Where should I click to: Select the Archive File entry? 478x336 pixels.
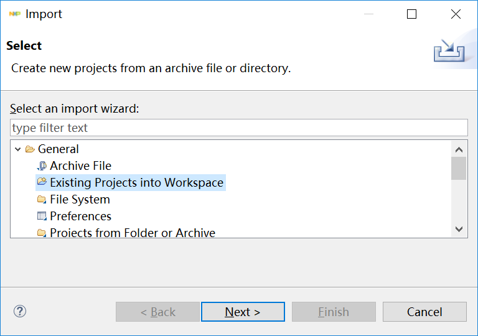point(80,166)
